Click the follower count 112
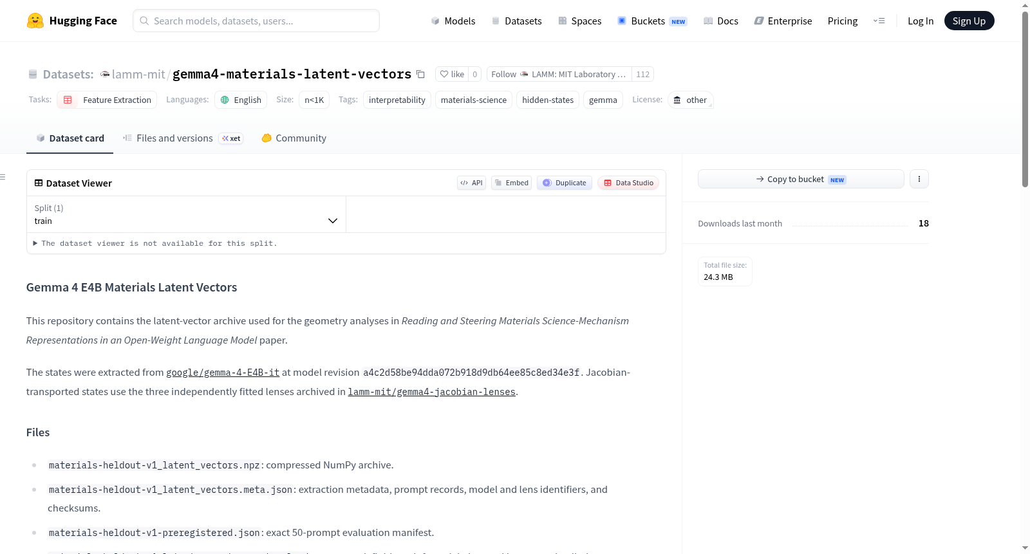1030x554 pixels. click(x=642, y=74)
